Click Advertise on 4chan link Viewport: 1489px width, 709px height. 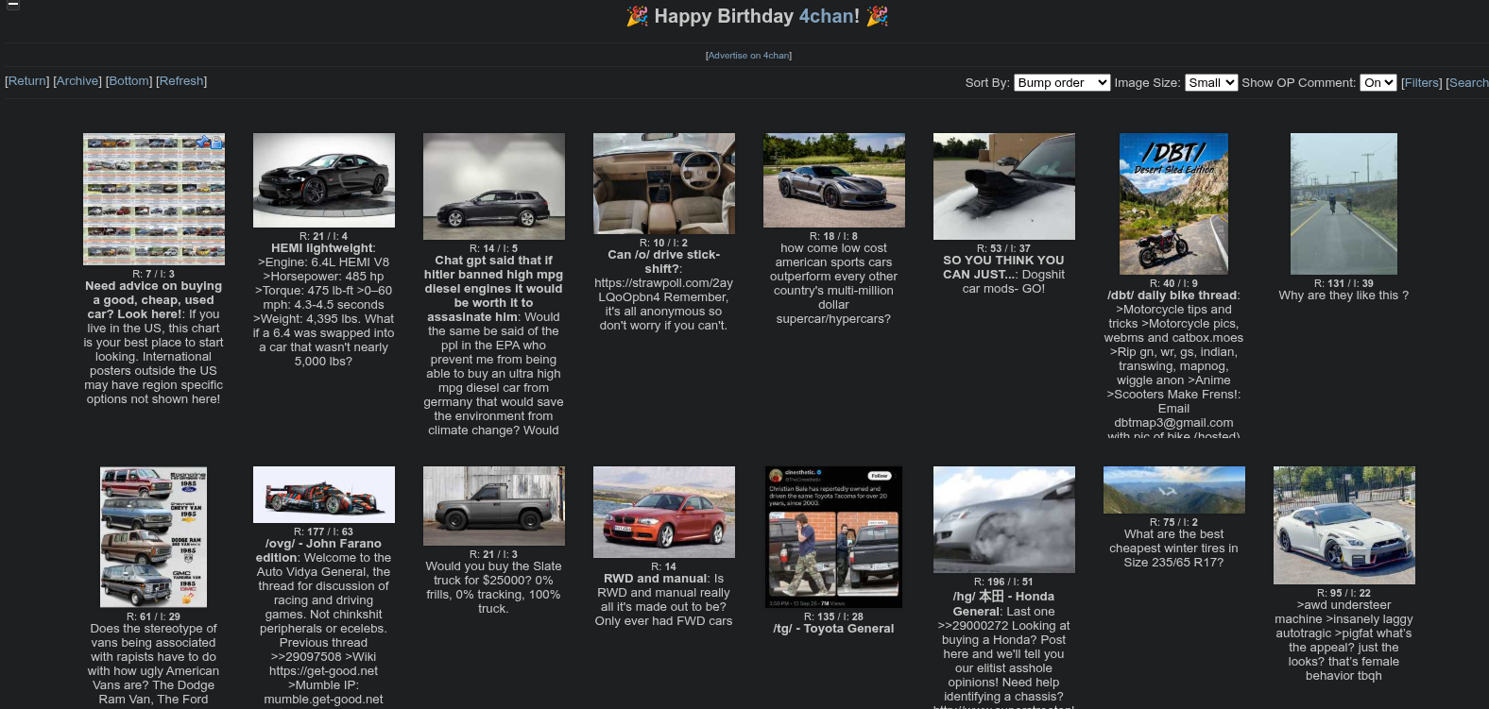(748, 56)
